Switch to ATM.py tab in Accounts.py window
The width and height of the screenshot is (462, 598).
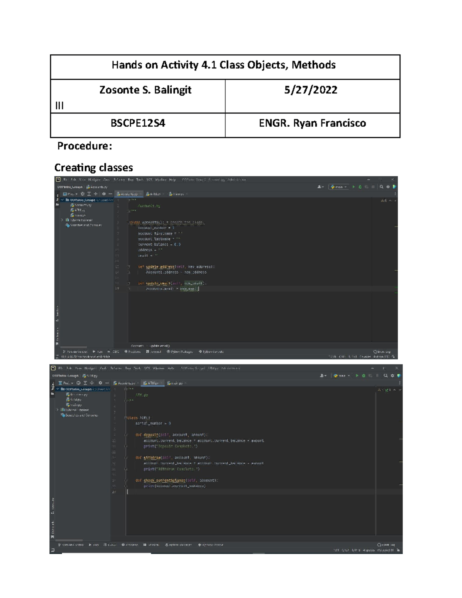154,194
